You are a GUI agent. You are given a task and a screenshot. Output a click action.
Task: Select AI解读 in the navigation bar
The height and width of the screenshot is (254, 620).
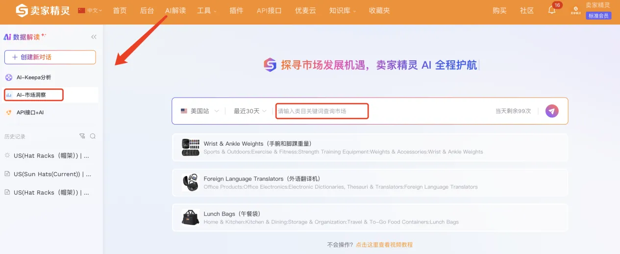tap(175, 10)
